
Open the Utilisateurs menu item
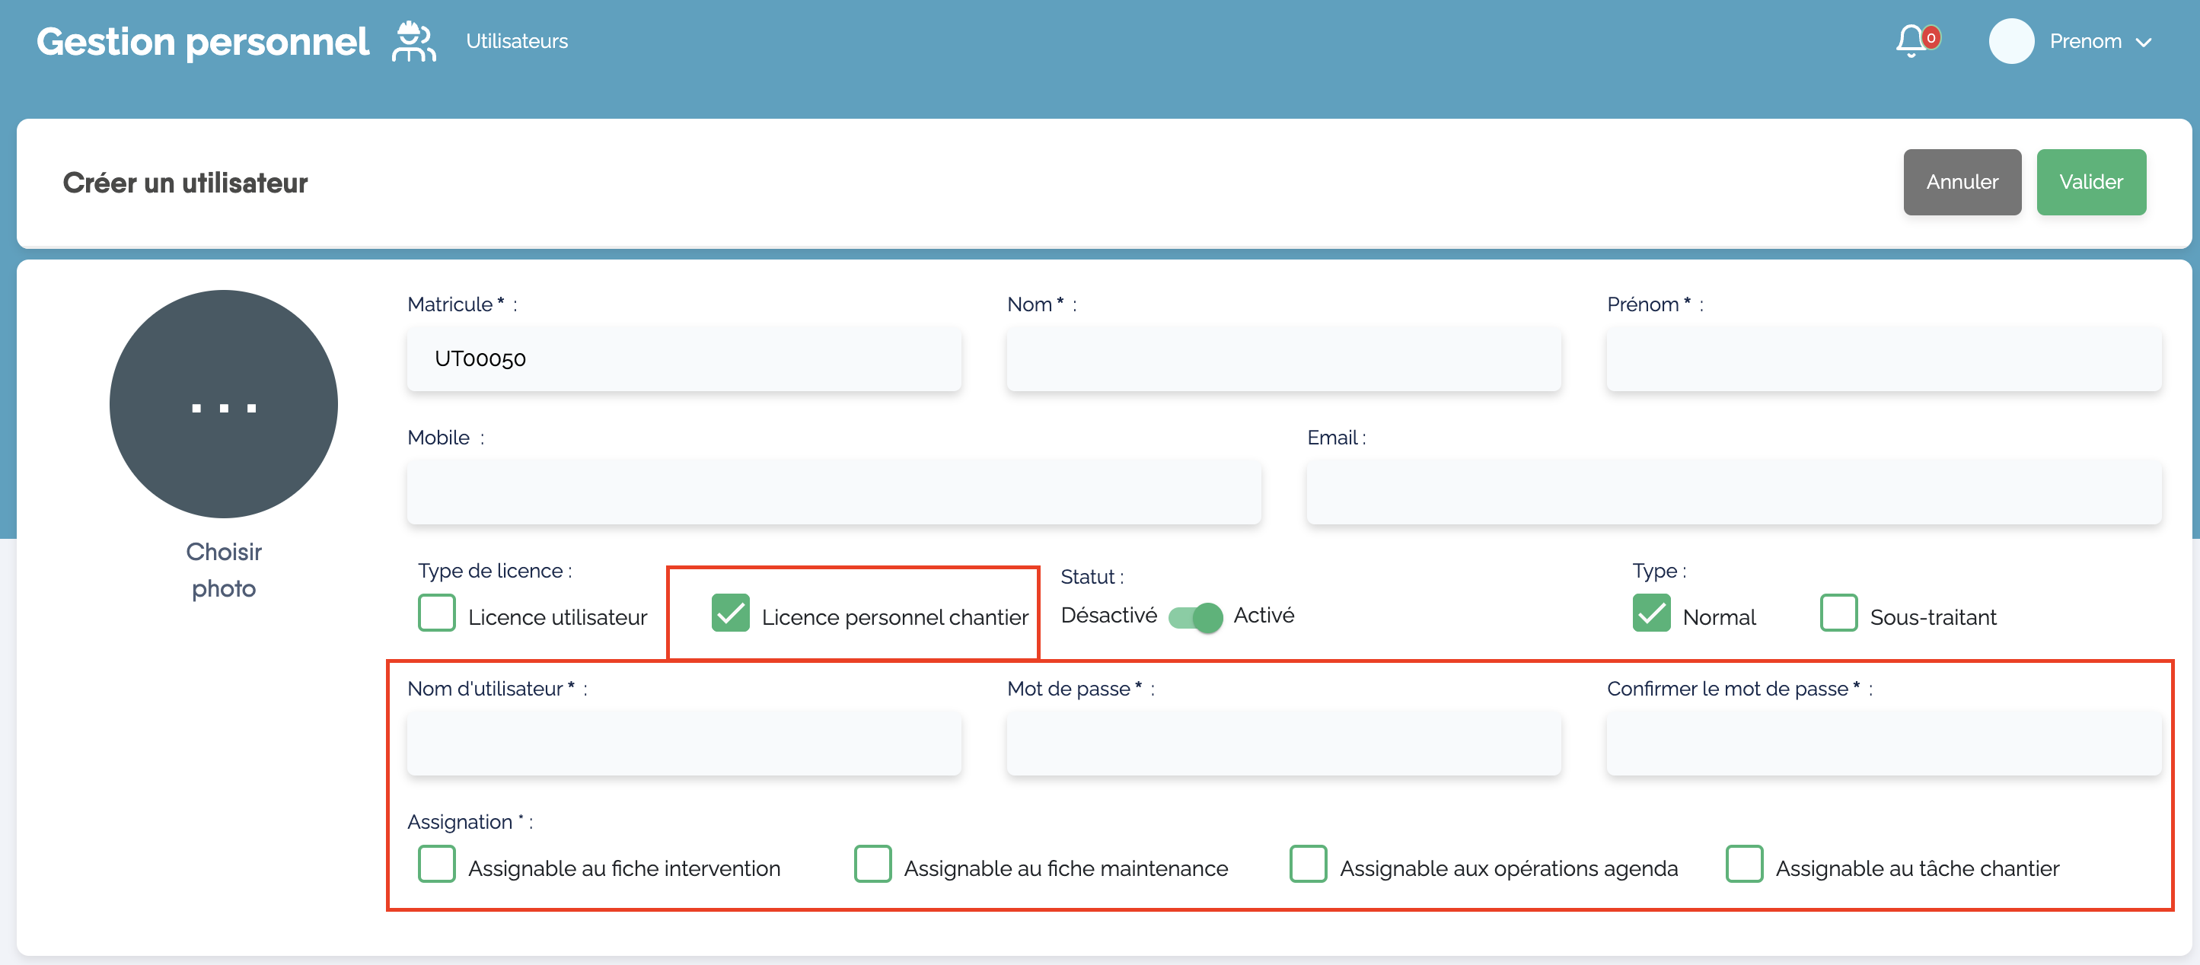(517, 41)
